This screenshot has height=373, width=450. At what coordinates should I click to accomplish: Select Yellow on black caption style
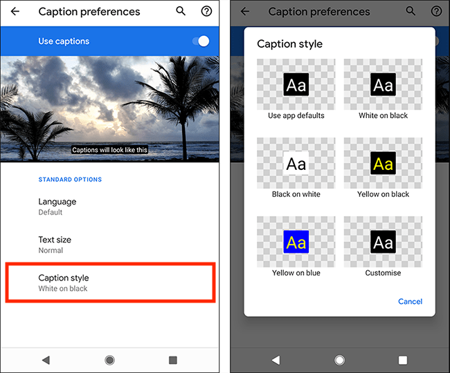pyautogui.click(x=383, y=164)
